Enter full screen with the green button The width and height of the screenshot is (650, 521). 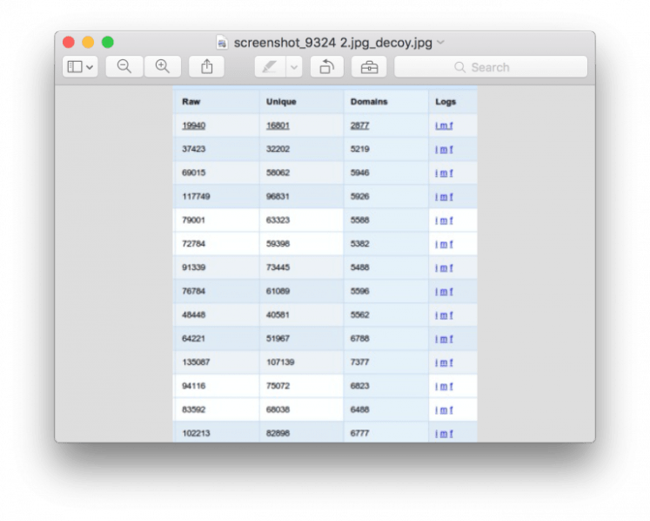click(108, 42)
